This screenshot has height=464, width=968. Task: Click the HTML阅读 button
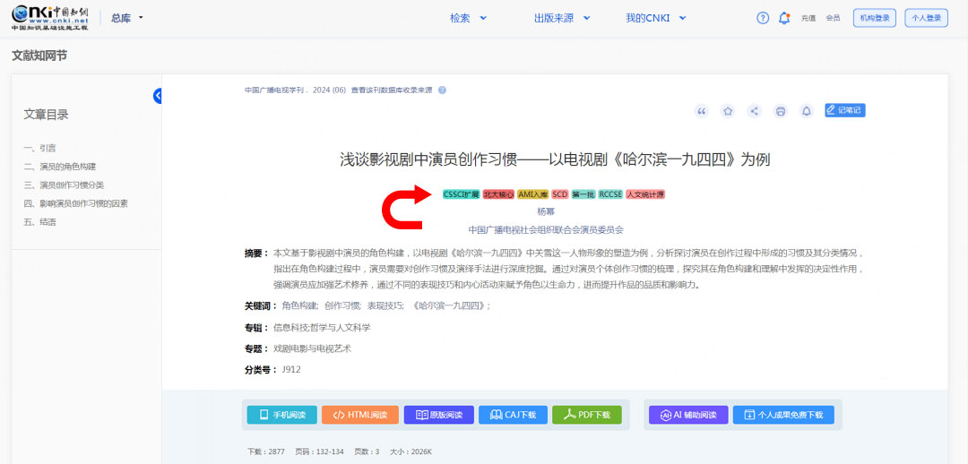[x=360, y=415]
